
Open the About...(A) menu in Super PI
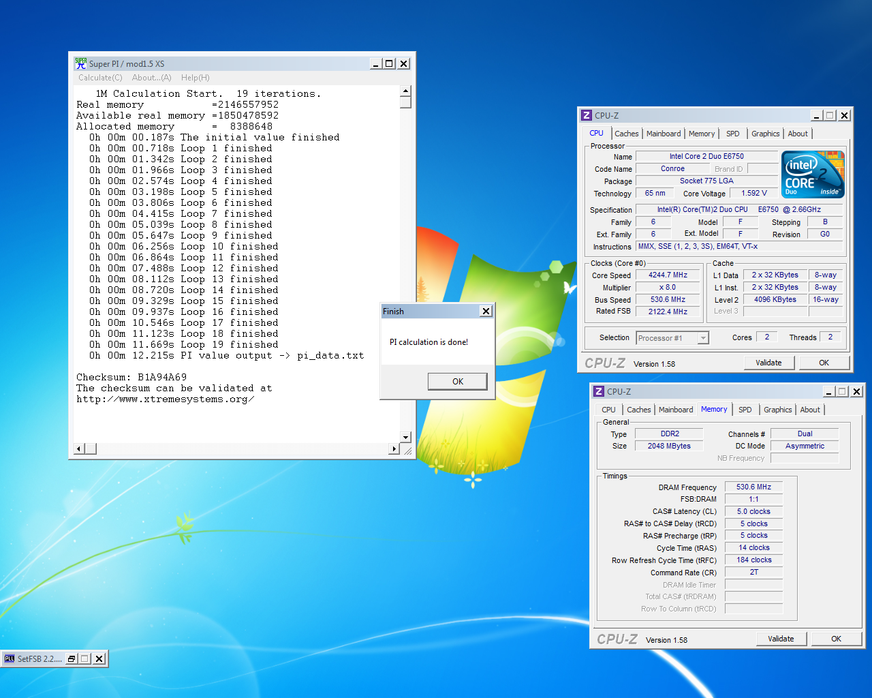151,78
